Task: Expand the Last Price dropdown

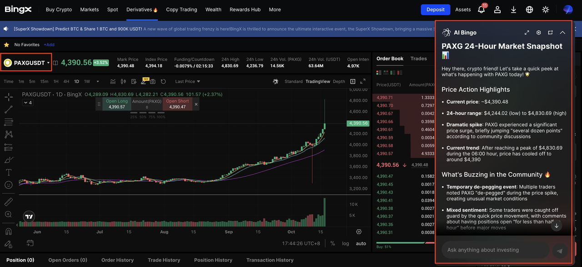Action: [x=187, y=82]
